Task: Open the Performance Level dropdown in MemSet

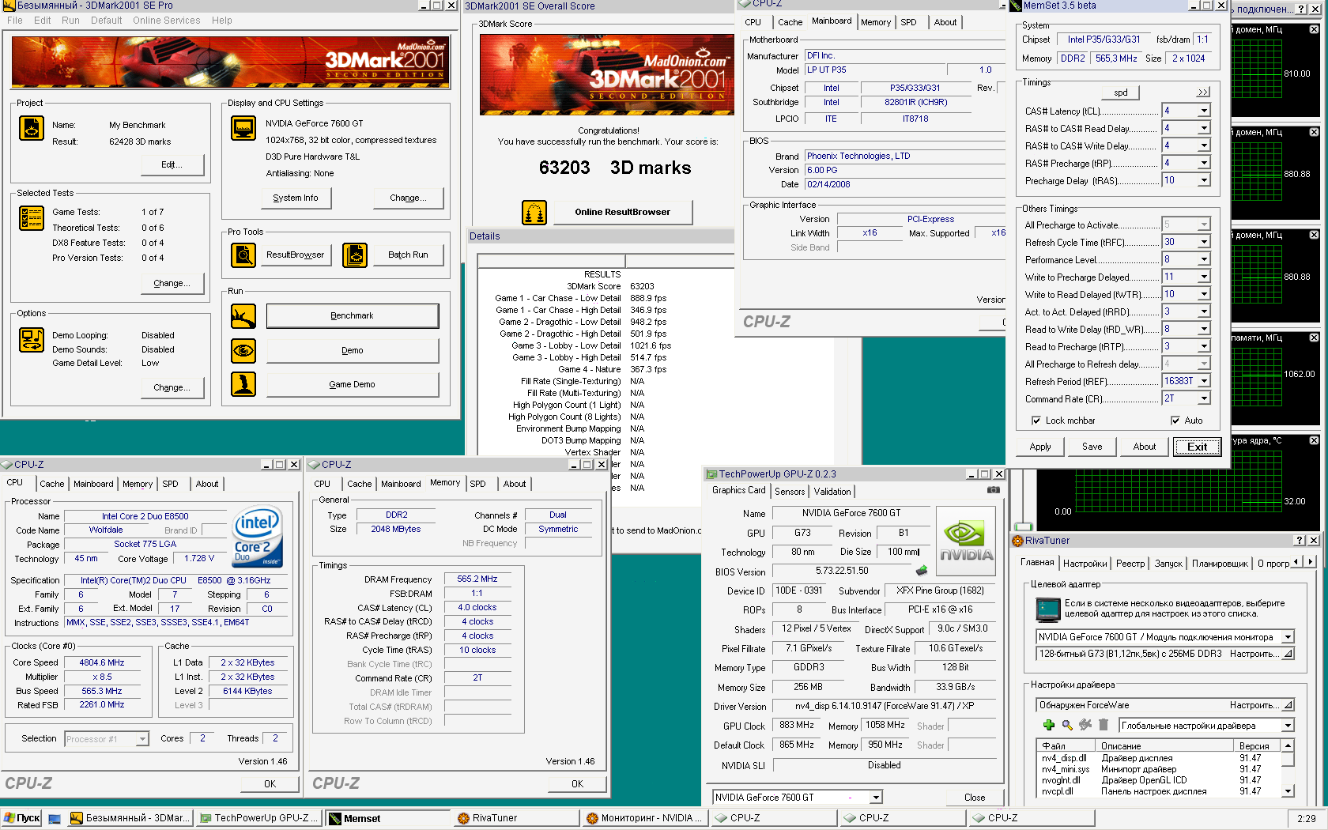Action: point(1204,259)
